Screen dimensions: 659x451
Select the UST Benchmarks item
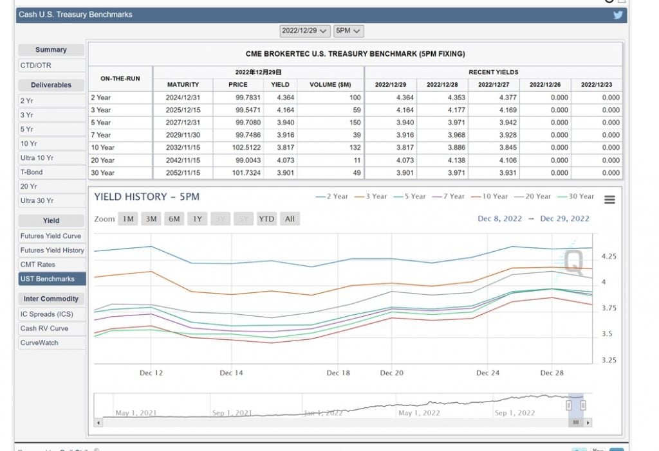pos(51,279)
